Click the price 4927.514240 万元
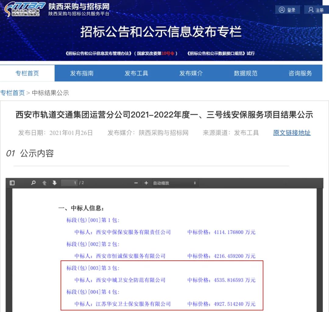 point(235,304)
